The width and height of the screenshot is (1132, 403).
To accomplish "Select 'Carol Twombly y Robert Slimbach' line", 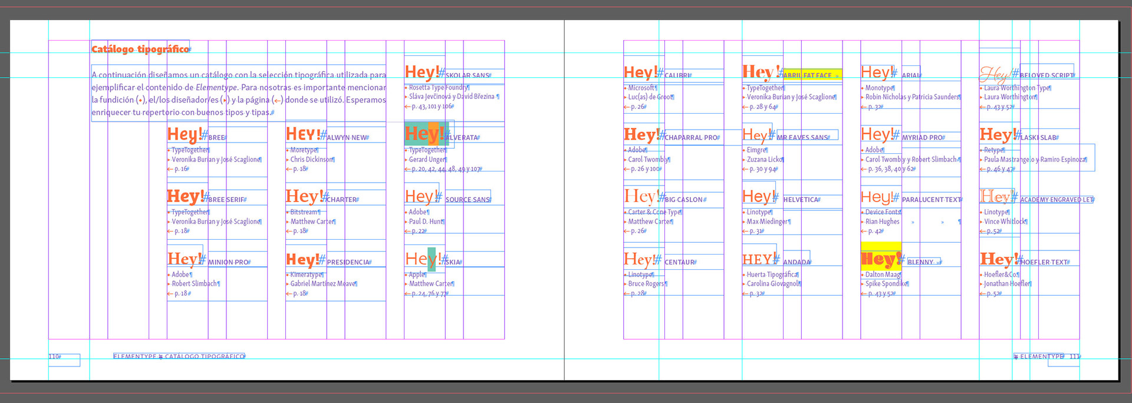I will pos(911,160).
